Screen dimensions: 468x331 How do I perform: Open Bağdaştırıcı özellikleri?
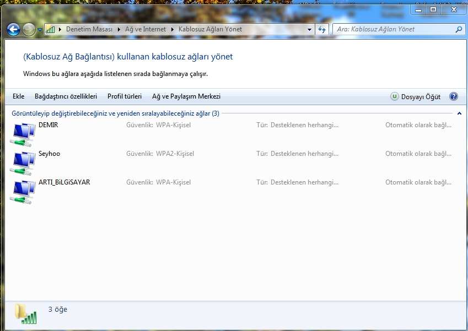click(x=66, y=96)
